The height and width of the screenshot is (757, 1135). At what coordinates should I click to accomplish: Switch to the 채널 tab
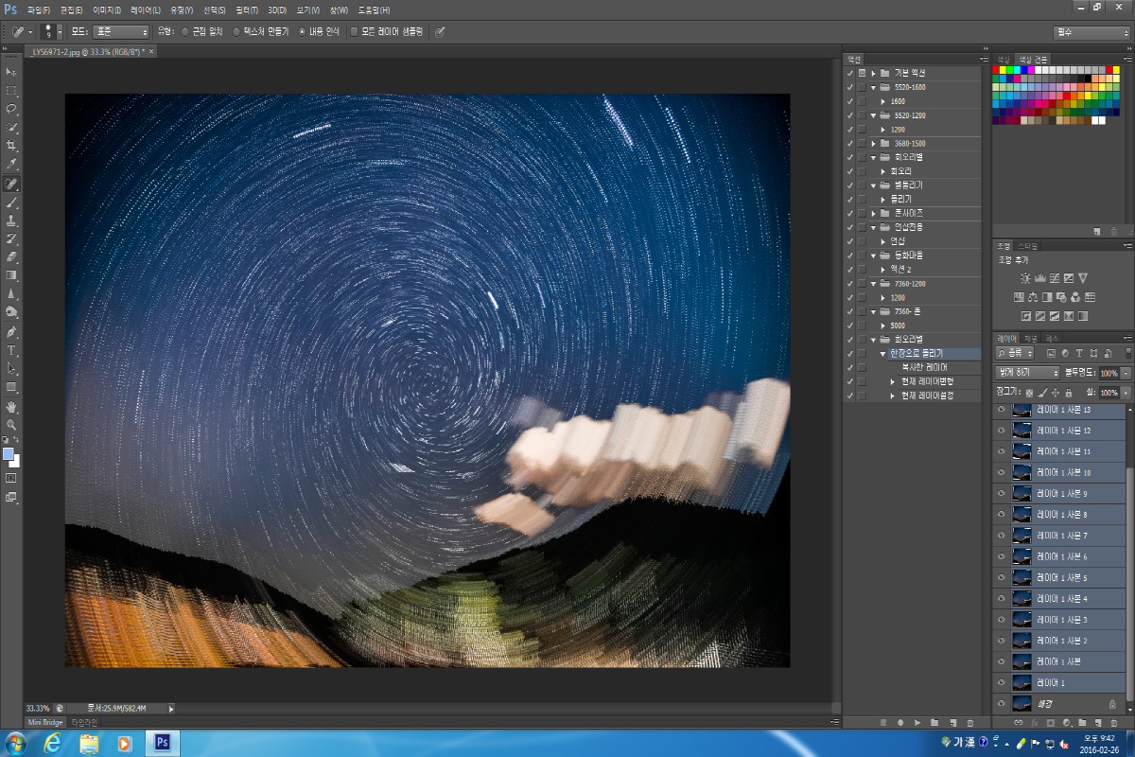coord(1031,338)
